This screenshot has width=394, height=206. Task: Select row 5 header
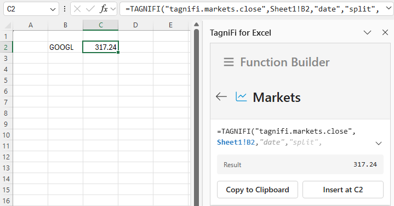click(6, 80)
